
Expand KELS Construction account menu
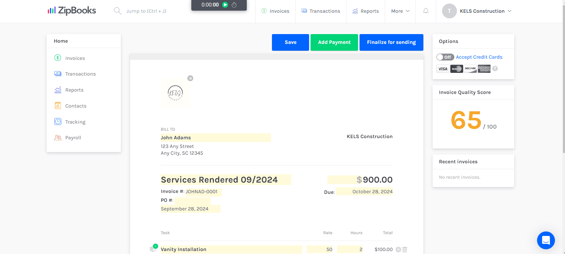click(x=485, y=11)
